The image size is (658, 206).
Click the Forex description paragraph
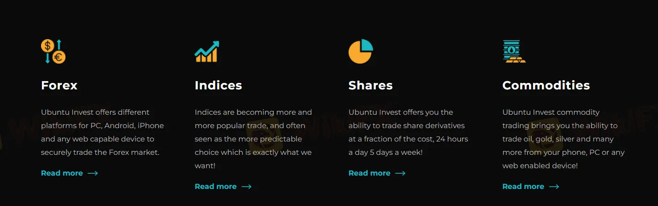pyautogui.click(x=102, y=132)
